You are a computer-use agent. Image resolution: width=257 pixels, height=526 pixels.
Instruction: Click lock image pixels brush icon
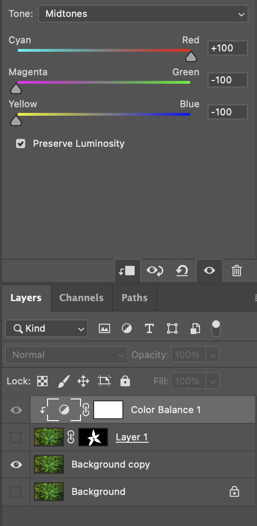click(x=63, y=381)
